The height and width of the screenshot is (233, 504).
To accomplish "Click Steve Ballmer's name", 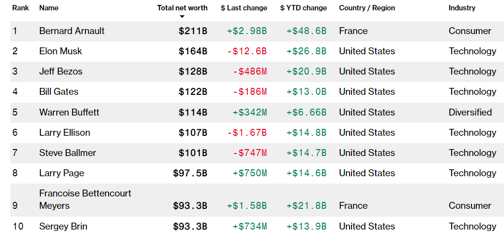I will pyautogui.click(x=68, y=153).
